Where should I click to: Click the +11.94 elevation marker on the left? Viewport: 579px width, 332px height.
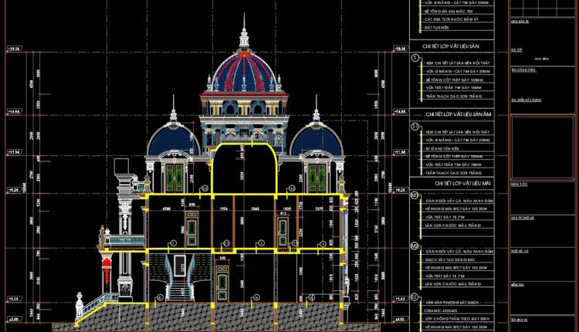(15, 152)
